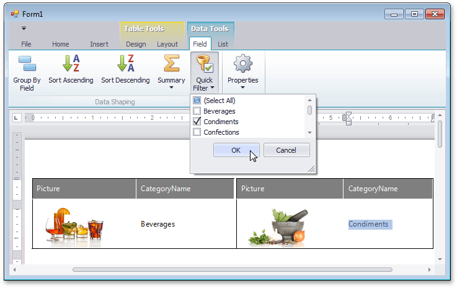Click the first CategoryName column header
The width and height of the screenshot is (457, 288).
pos(185,189)
